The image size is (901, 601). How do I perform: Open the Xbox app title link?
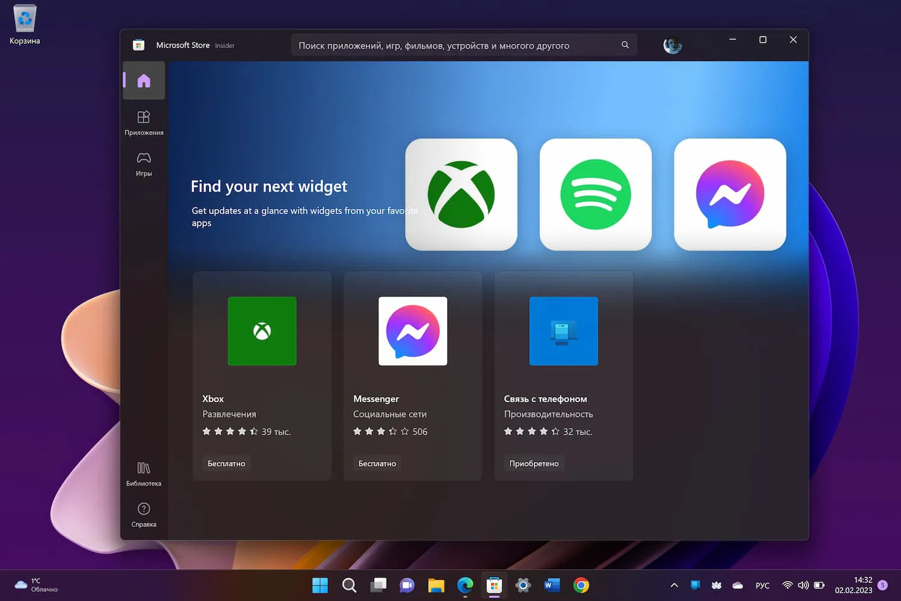tap(213, 398)
